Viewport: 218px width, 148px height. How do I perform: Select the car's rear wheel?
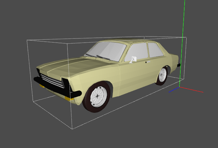(162, 75)
